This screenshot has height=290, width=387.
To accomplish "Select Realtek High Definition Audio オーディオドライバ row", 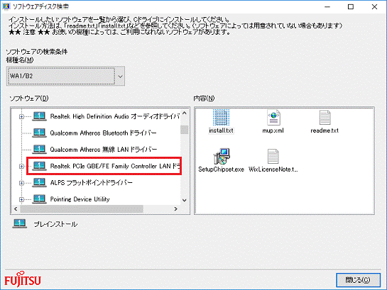I will [x=115, y=116].
